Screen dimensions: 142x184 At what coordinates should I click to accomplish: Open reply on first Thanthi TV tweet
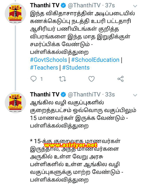[33, 79]
